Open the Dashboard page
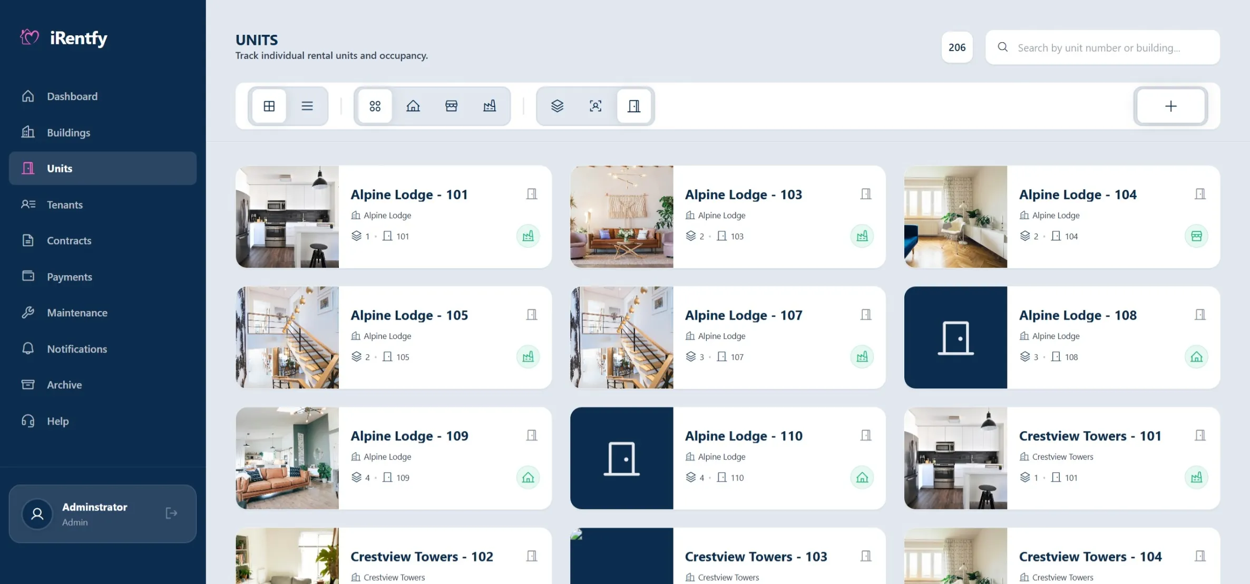The height and width of the screenshot is (584, 1250). pyautogui.click(x=103, y=96)
